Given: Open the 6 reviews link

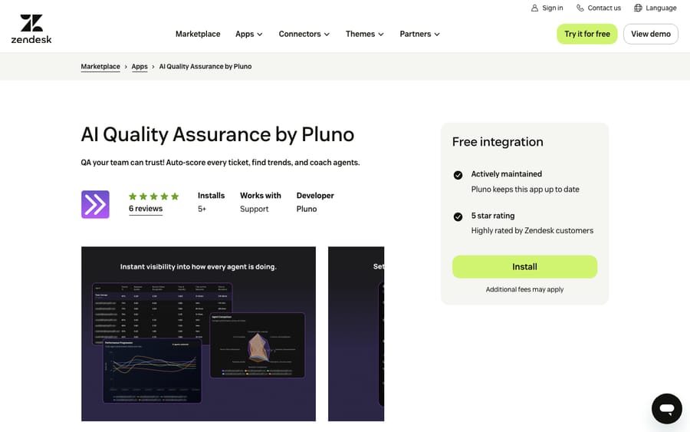Looking at the screenshot, I should (146, 209).
